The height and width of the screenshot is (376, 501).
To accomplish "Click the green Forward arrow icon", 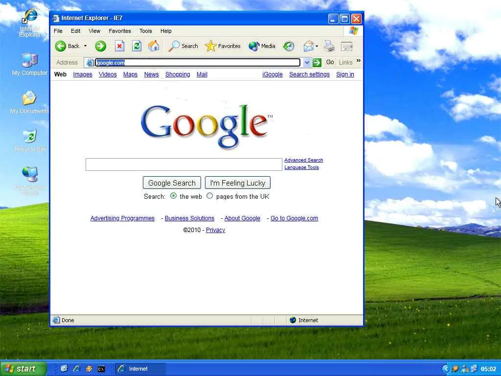I will tap(101, 46).
